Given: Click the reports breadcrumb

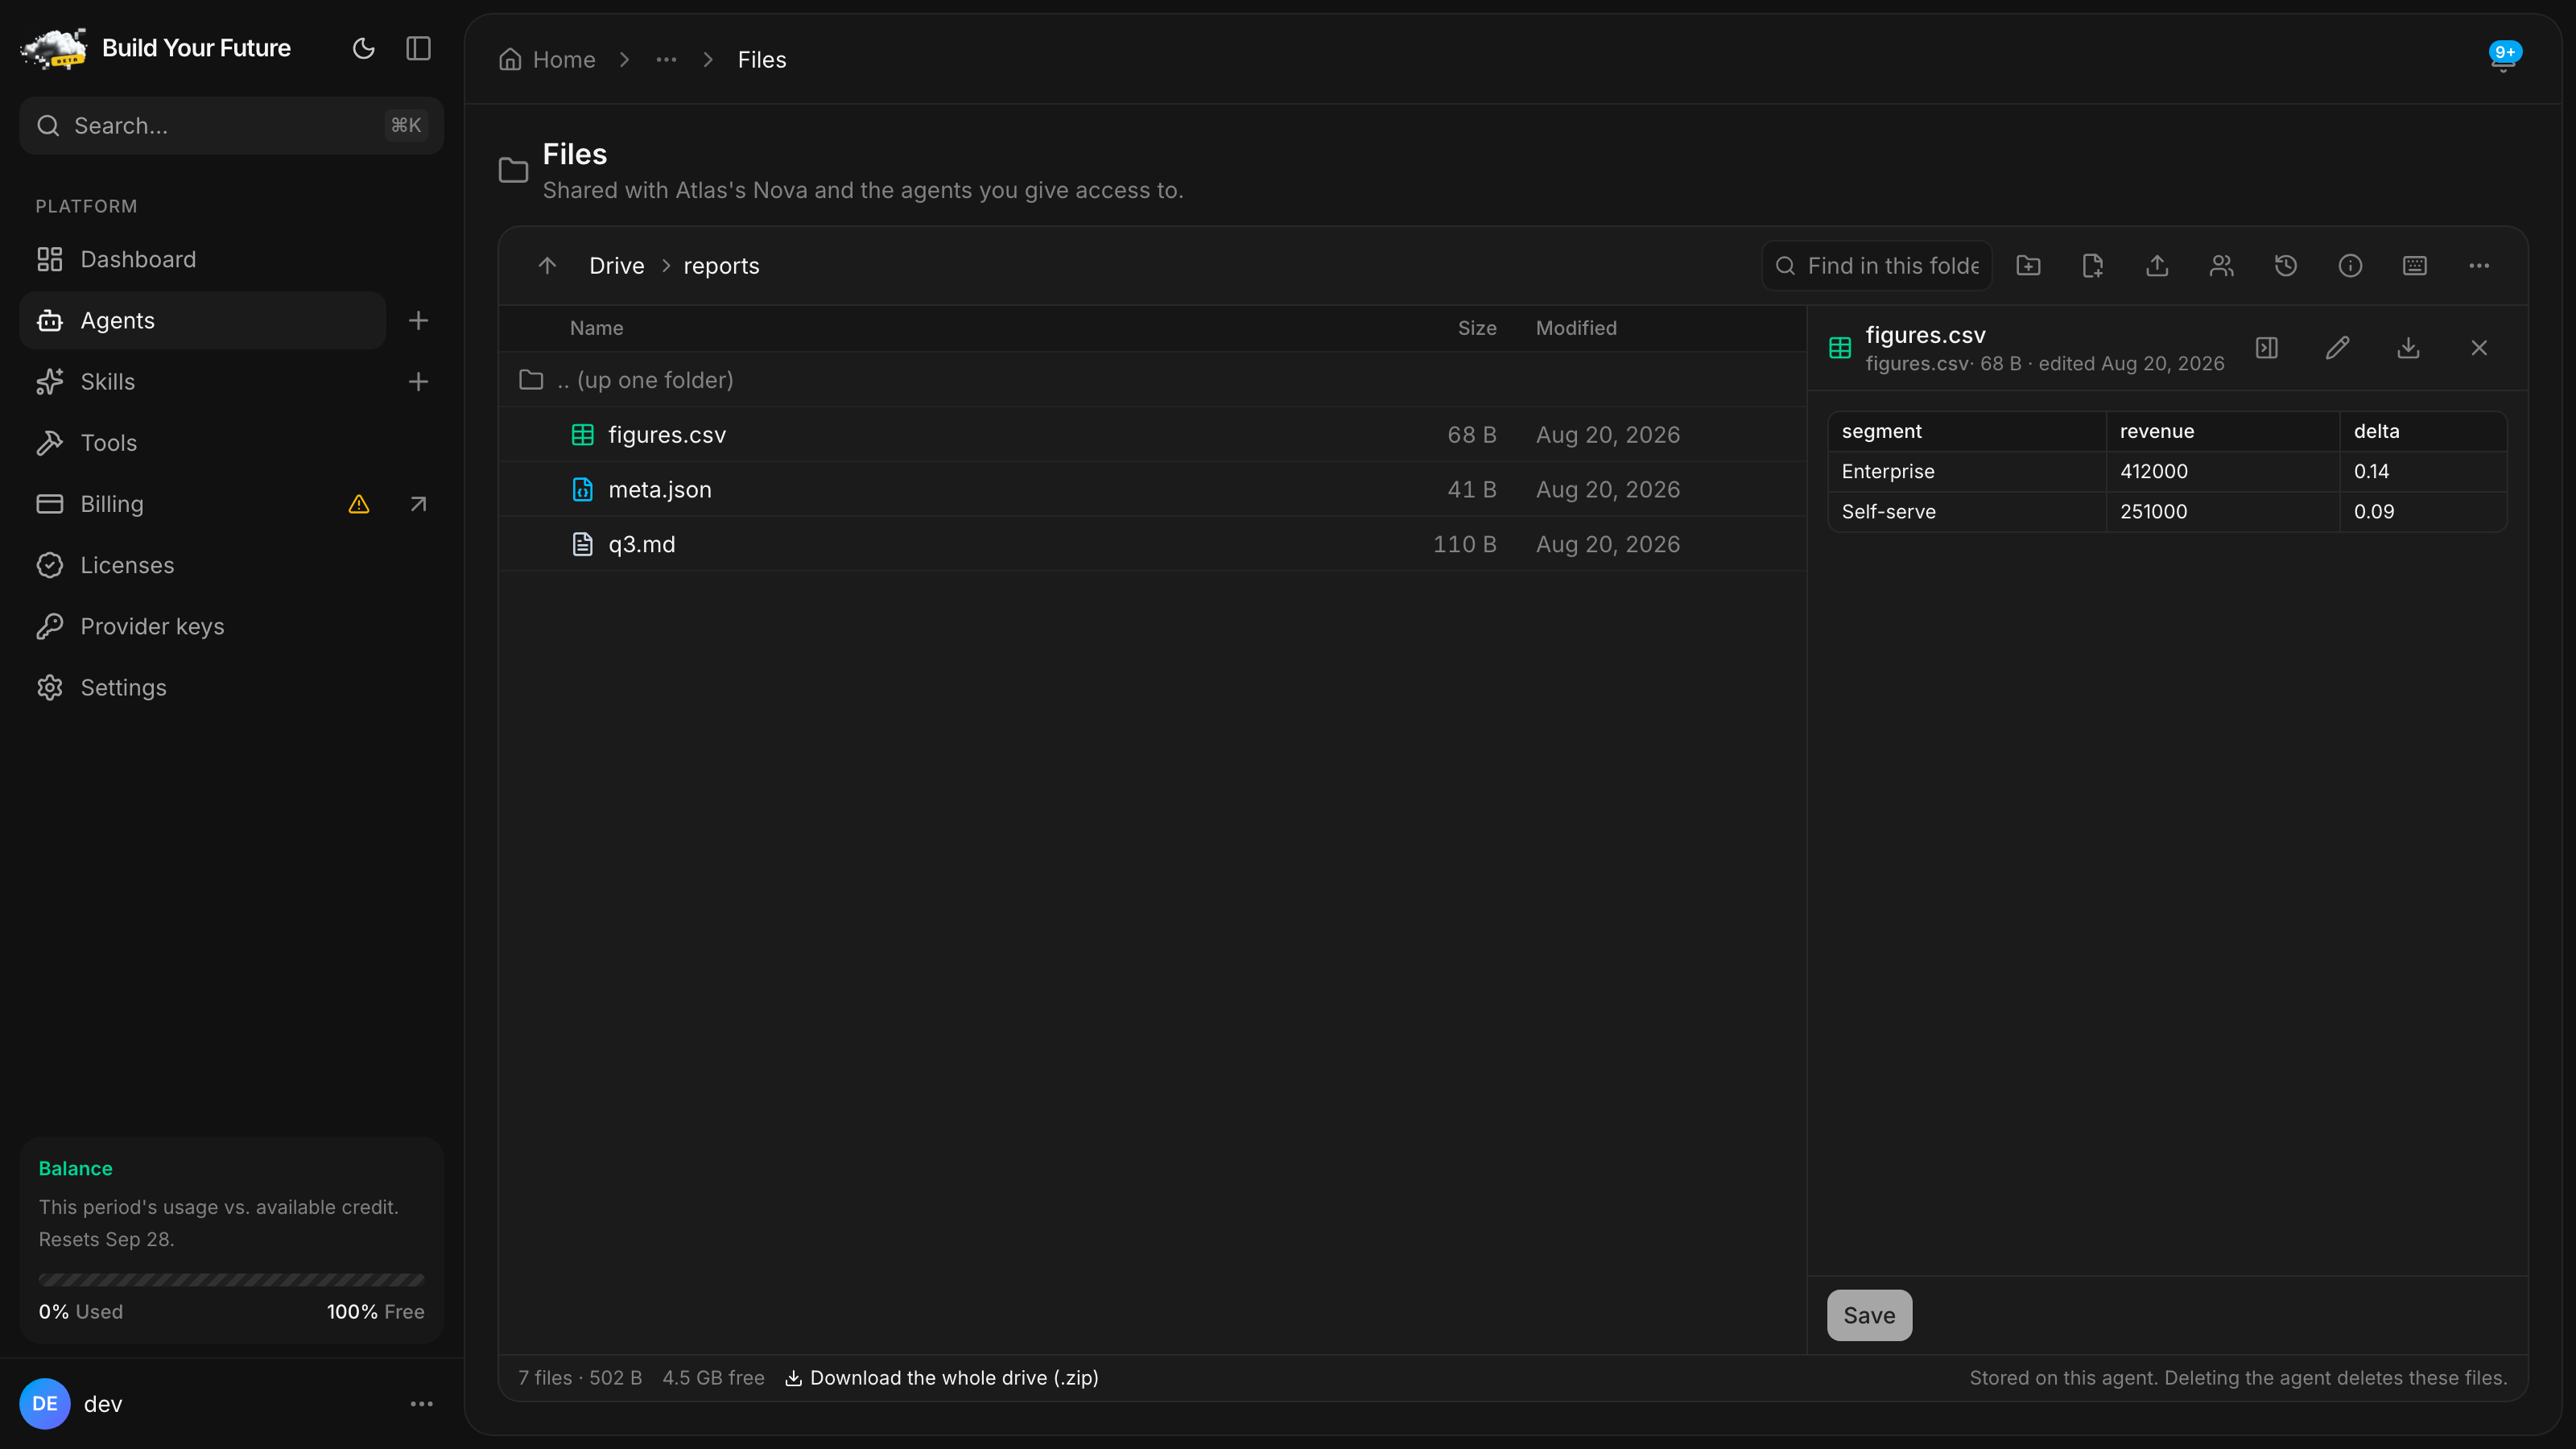Looking at the screenshot, I should (x=721, y=265).
